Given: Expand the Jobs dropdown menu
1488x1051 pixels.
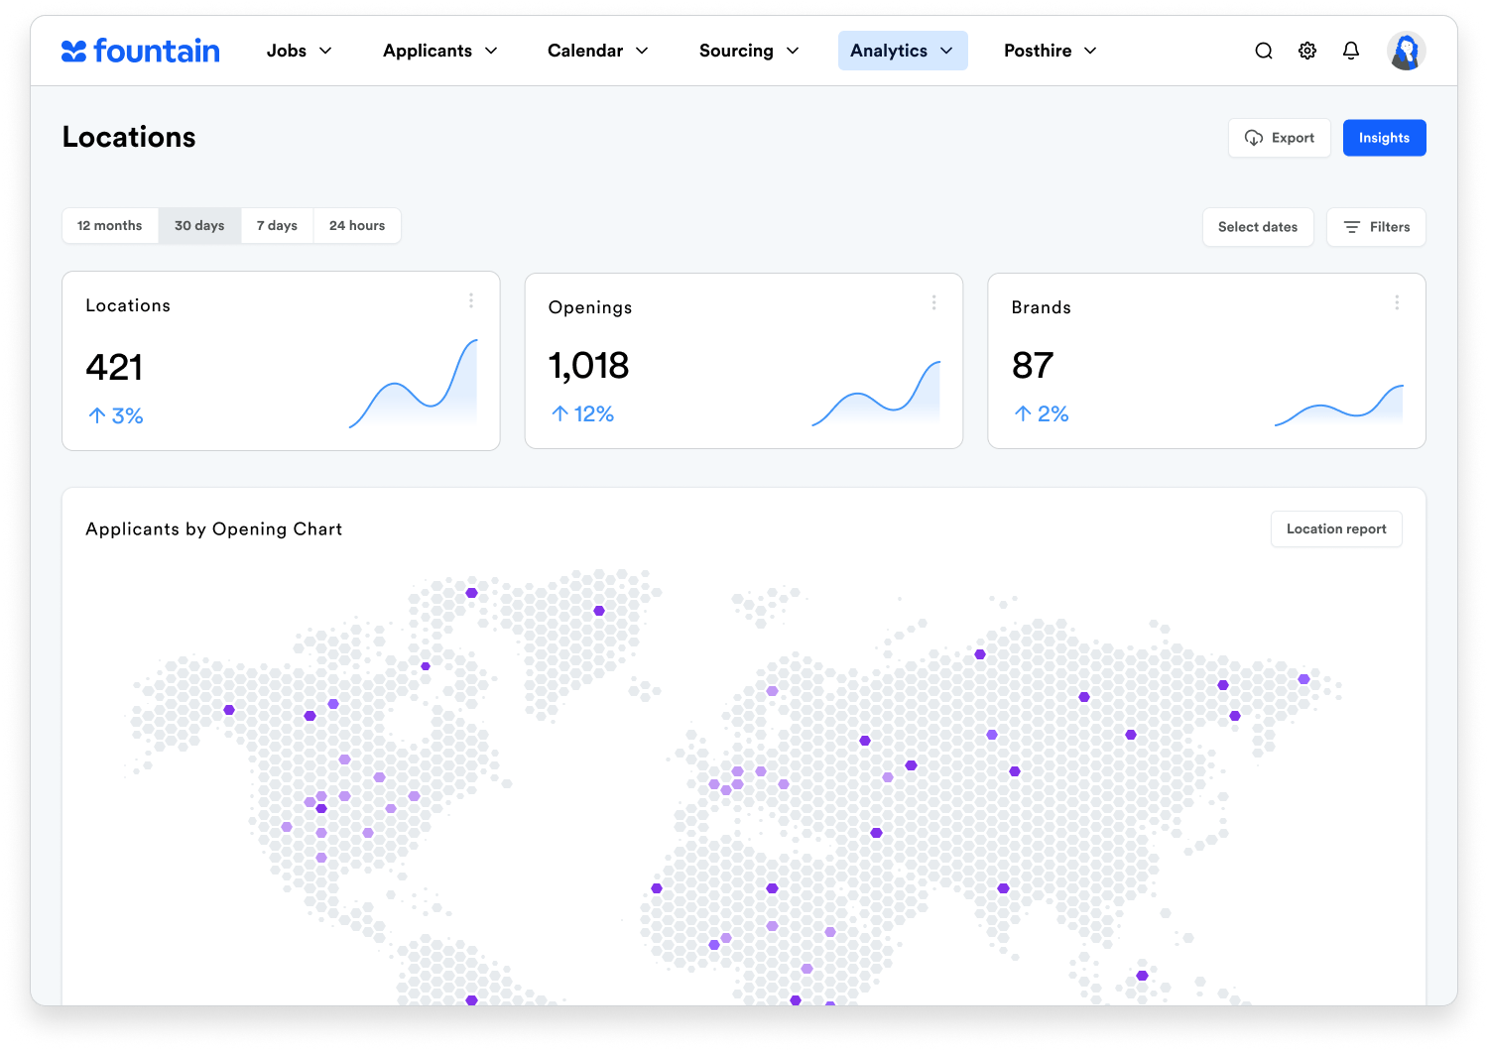Looking at the screenshot, I should click(x=299, y=51).
